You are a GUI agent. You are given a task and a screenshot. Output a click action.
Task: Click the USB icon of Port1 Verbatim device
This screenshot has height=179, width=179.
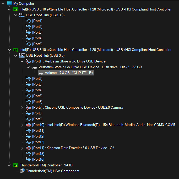[x=28, y=61]
